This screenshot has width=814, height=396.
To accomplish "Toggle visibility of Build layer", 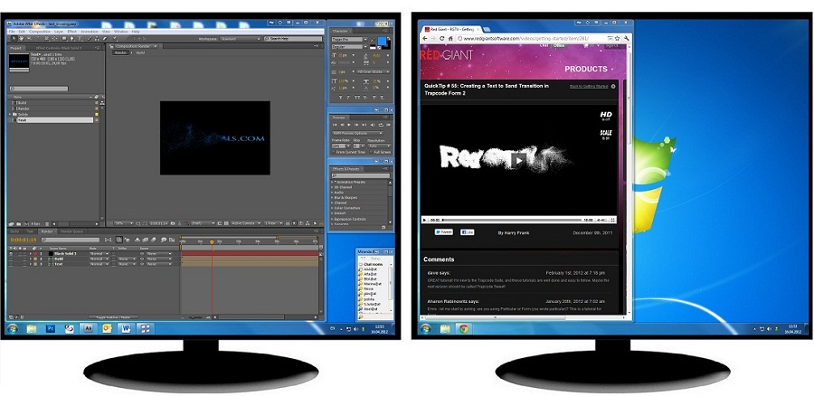I will point(11,259).
